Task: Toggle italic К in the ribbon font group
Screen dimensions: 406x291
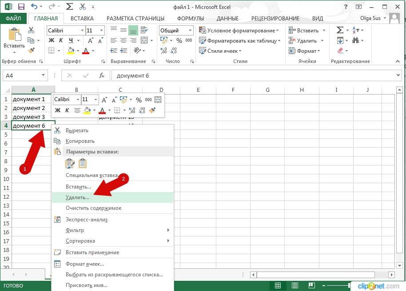Action: (61, 40)
